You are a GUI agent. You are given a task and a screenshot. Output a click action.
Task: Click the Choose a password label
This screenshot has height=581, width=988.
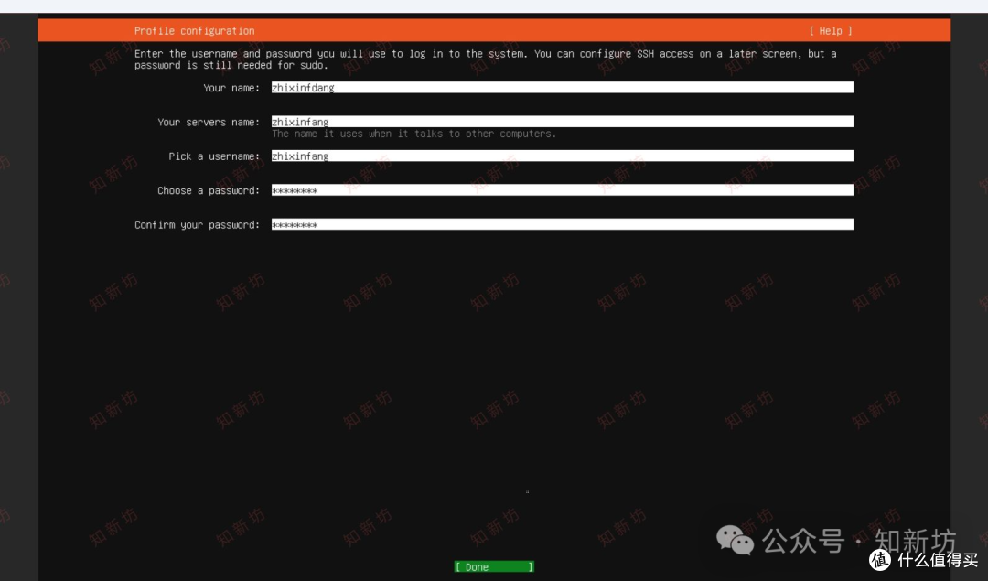coord(208,190)
